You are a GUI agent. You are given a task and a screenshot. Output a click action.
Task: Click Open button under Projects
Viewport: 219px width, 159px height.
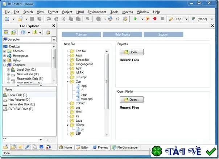132,52
